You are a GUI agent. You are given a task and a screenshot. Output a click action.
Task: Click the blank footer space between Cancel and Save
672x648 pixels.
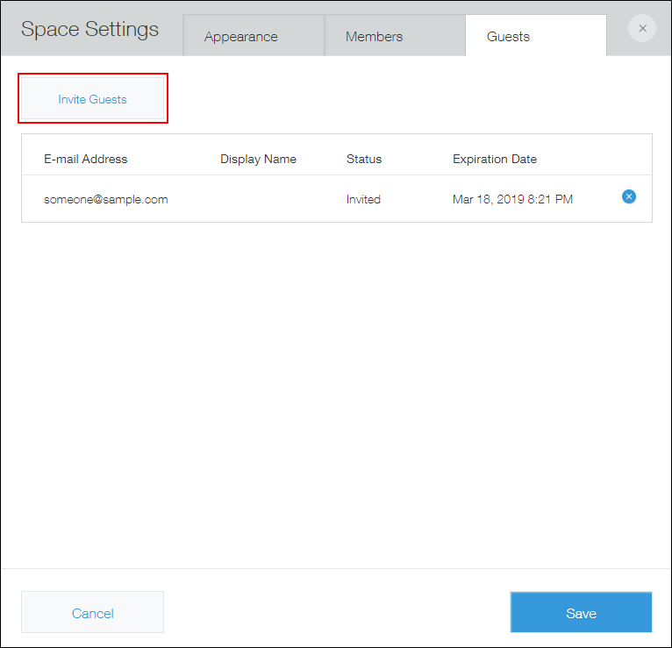[336, 613]
